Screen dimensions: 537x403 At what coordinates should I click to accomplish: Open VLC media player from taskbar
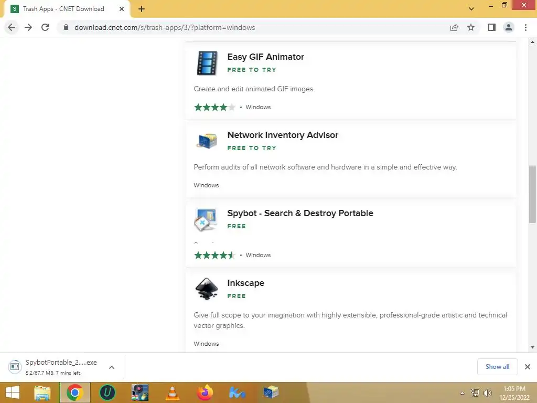pos(172,393)
